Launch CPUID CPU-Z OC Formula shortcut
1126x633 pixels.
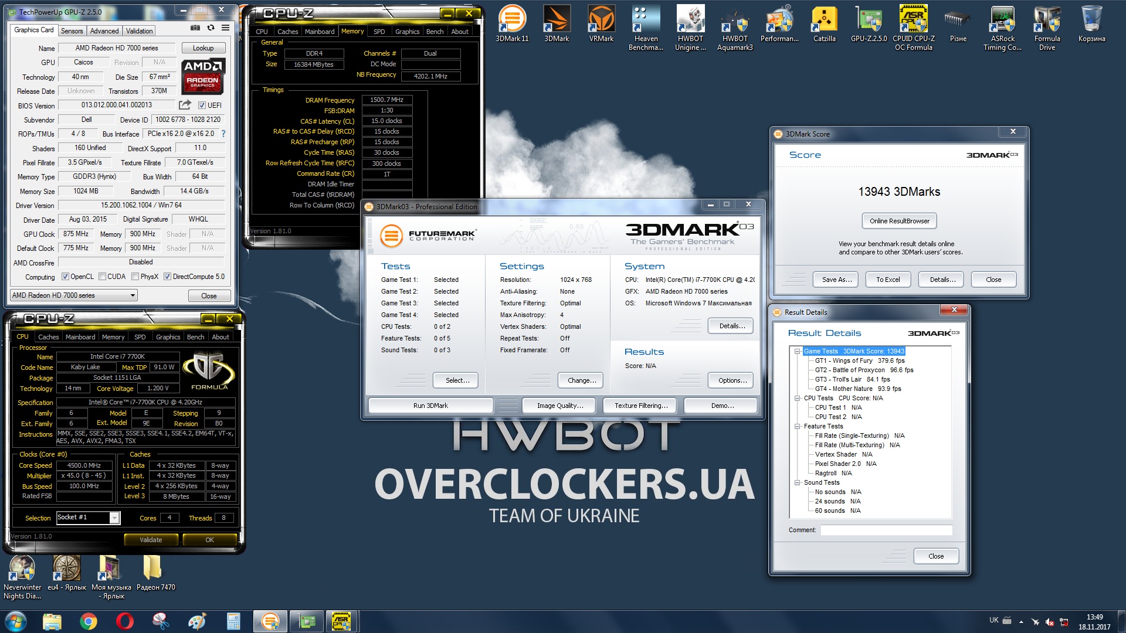tap(913, 28)
